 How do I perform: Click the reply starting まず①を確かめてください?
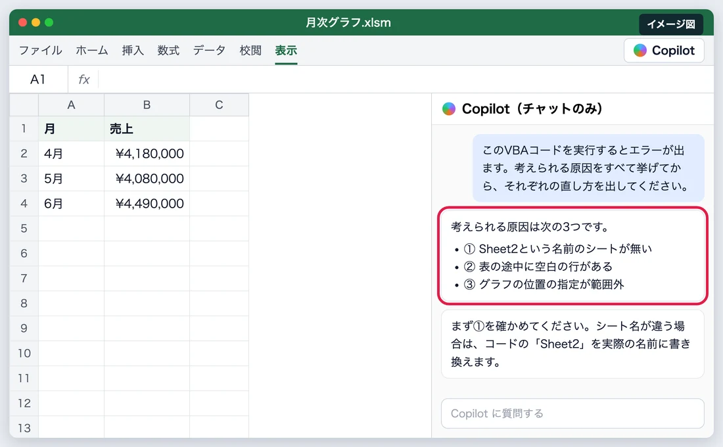coord(572,344)
